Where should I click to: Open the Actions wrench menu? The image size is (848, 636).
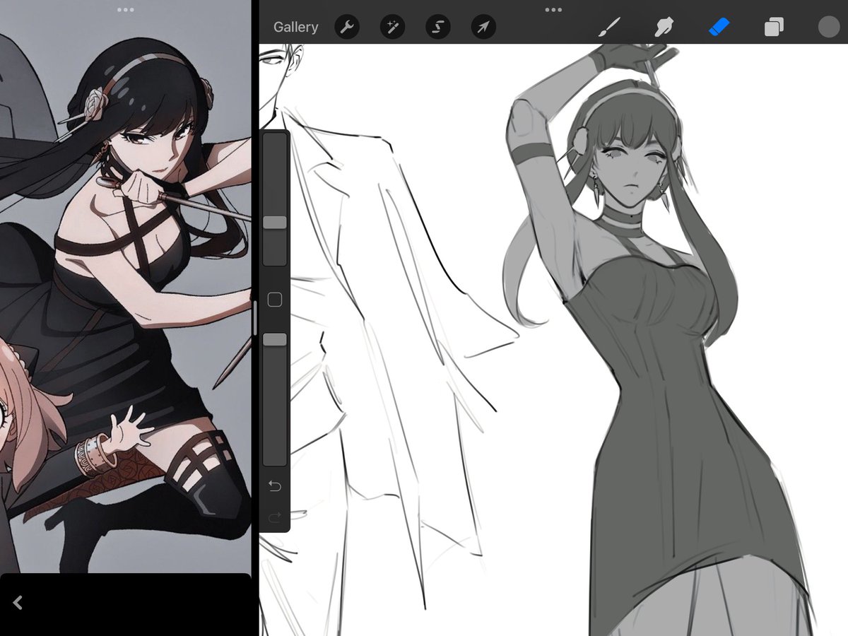347,27
